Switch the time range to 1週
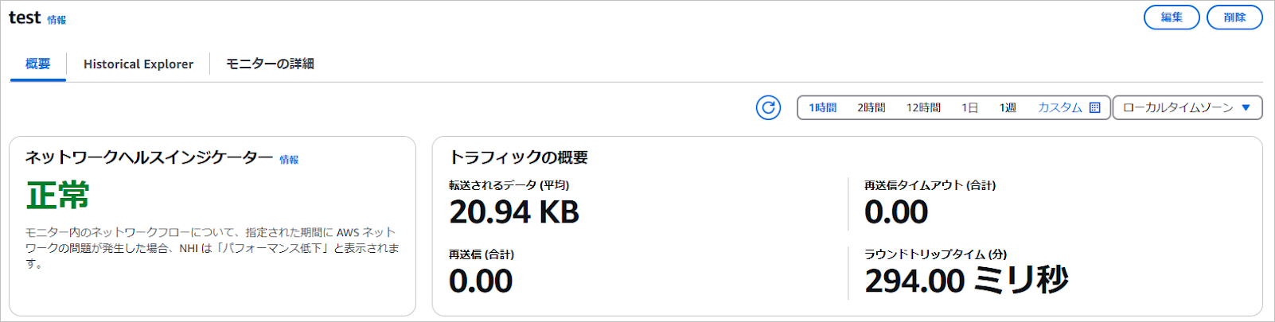The image size is (1275, 322). click(1008, 107)
